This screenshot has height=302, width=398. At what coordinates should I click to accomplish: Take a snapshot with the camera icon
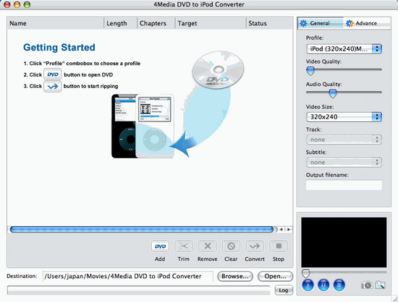click(367, 285)
